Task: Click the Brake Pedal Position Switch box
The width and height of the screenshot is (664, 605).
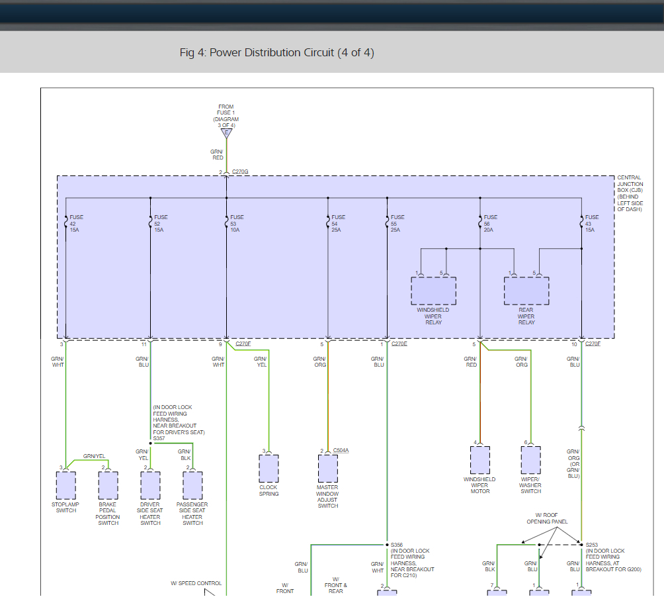Action: click(108, 486)
